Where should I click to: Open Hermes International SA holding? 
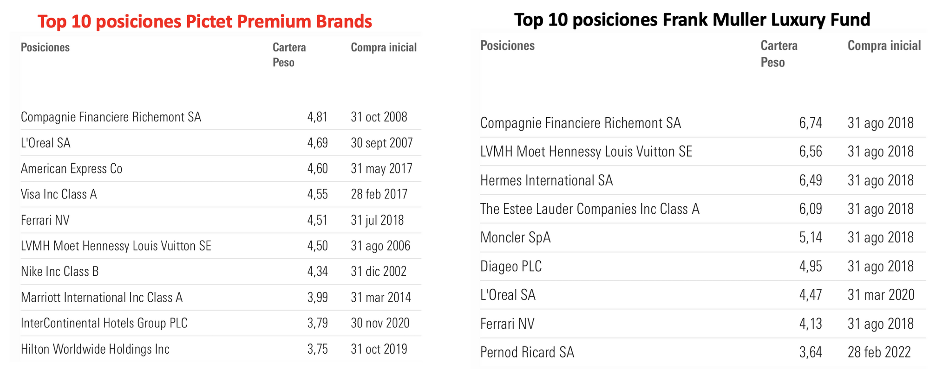click(546, 180)
